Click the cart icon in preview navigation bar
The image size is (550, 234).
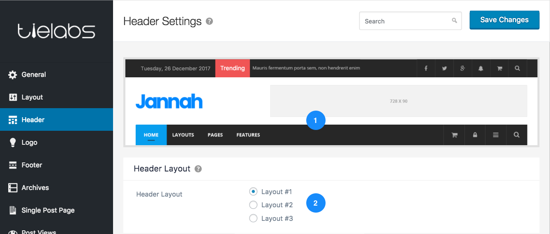click(455, 135)
